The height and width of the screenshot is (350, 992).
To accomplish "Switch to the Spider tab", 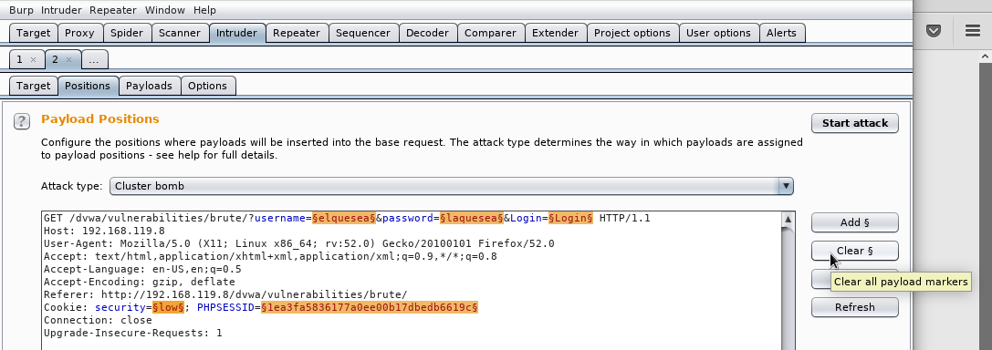I will tap(127, 33).
